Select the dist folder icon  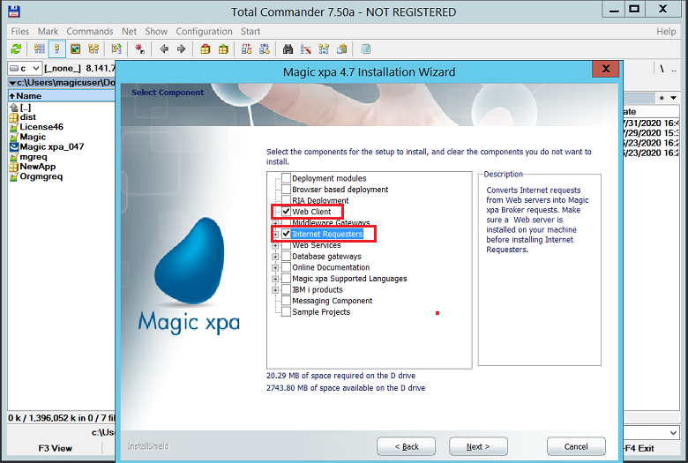pyautogui.click(x=13, y=117)
